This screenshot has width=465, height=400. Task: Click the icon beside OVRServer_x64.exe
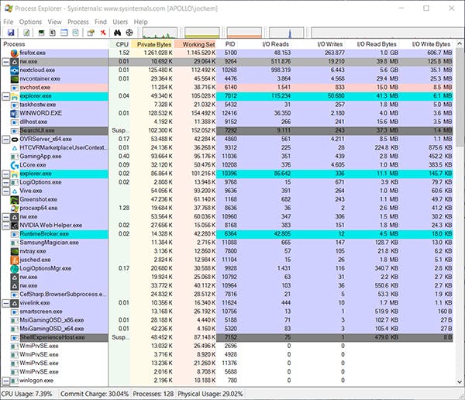(14, 140)
